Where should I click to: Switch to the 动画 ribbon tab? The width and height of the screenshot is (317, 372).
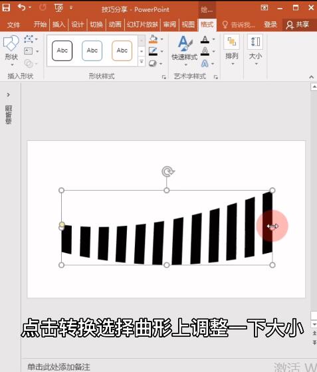(115, 25)
